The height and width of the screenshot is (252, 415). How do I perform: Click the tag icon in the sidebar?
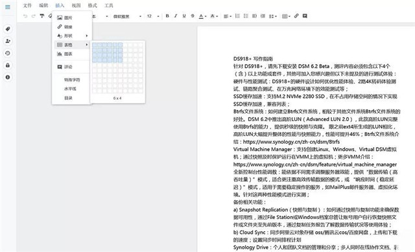(x=8, y=29)
